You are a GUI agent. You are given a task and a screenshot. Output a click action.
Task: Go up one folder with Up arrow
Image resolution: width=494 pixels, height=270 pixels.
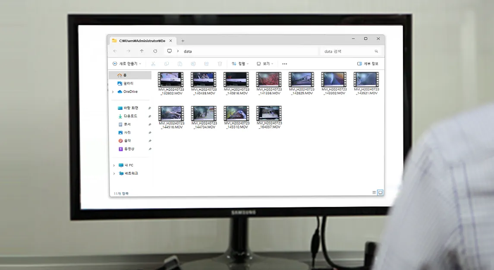click(x=142, y=51)
